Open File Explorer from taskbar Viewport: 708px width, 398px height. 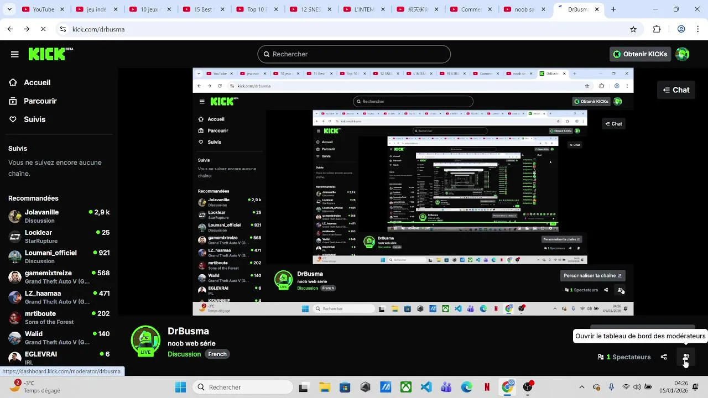pos(324,387)
